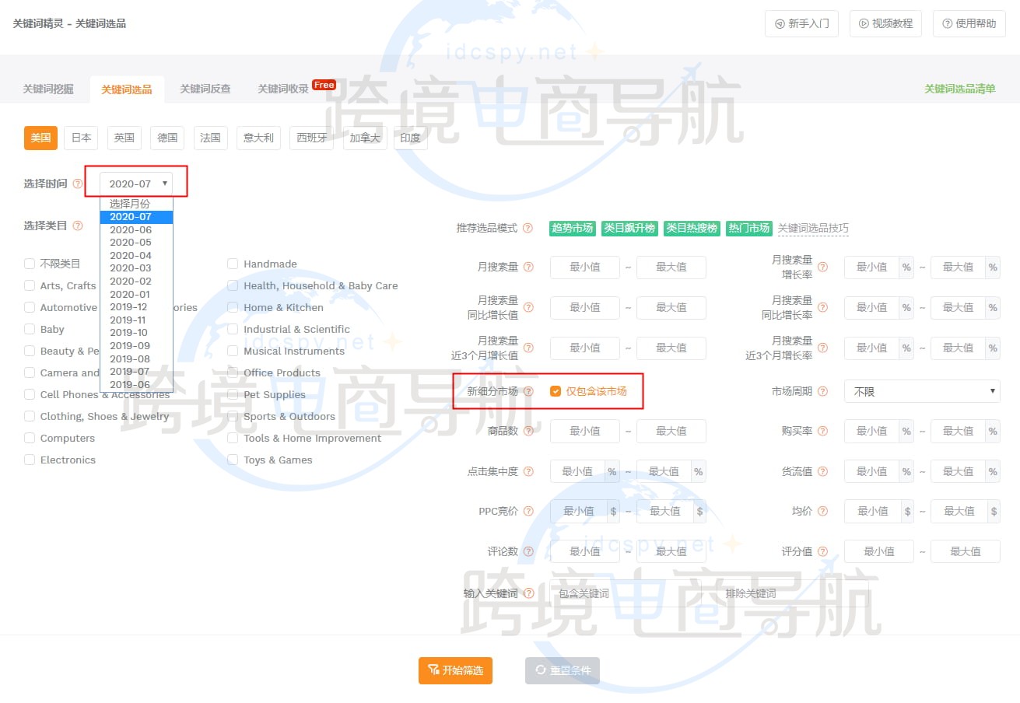
Task: Enable the 不限类目 checkbox
Action: click(x=29, y=263)
